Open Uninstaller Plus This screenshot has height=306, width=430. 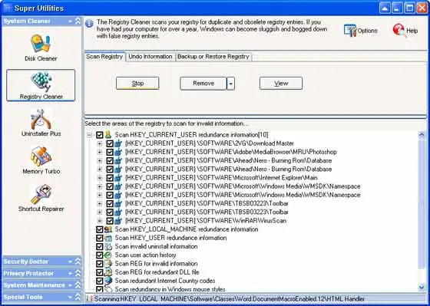coord(41,123)
